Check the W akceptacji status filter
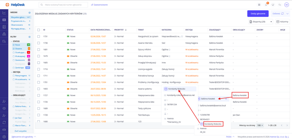This screenshot has width=292, height=140. point(14,56)
